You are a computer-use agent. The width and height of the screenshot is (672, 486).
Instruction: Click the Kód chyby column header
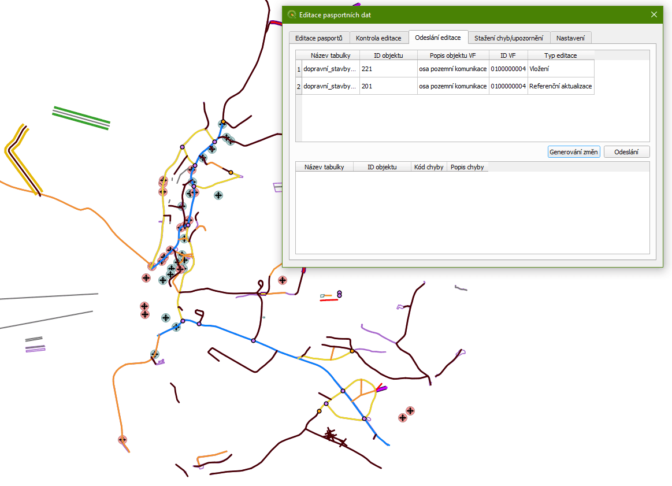429,166
